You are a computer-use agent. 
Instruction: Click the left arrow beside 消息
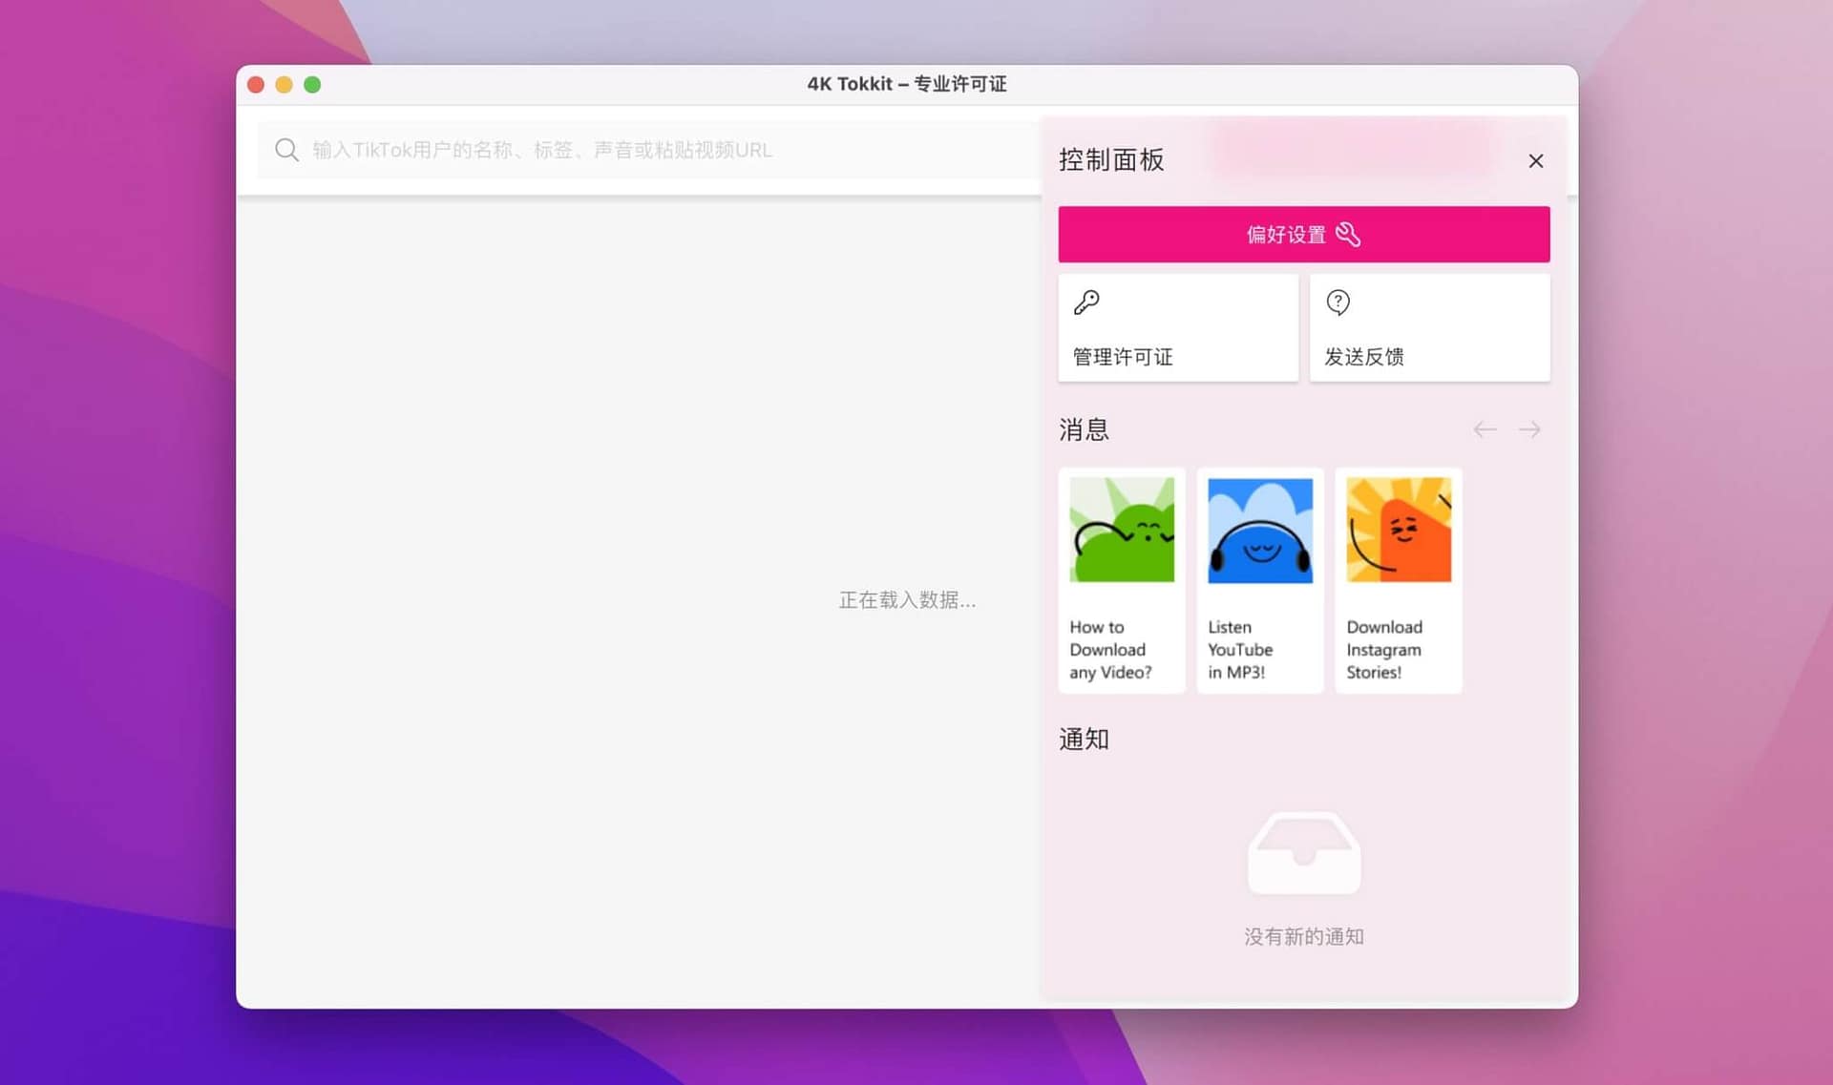1484,429
